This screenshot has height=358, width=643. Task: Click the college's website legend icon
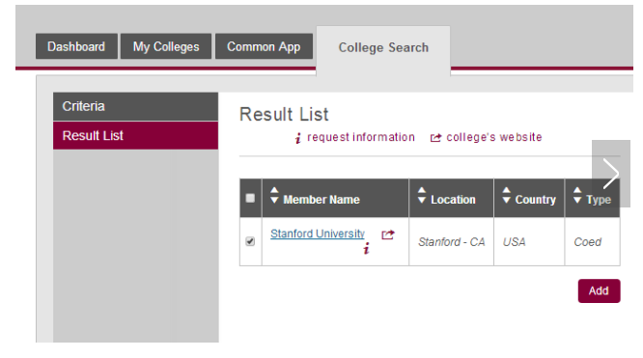tap(435, 138)
